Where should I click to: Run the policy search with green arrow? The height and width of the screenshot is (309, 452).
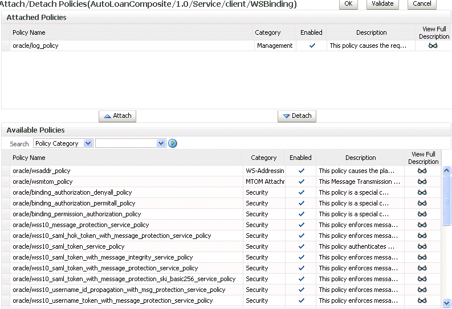click(x=172, y=143)
